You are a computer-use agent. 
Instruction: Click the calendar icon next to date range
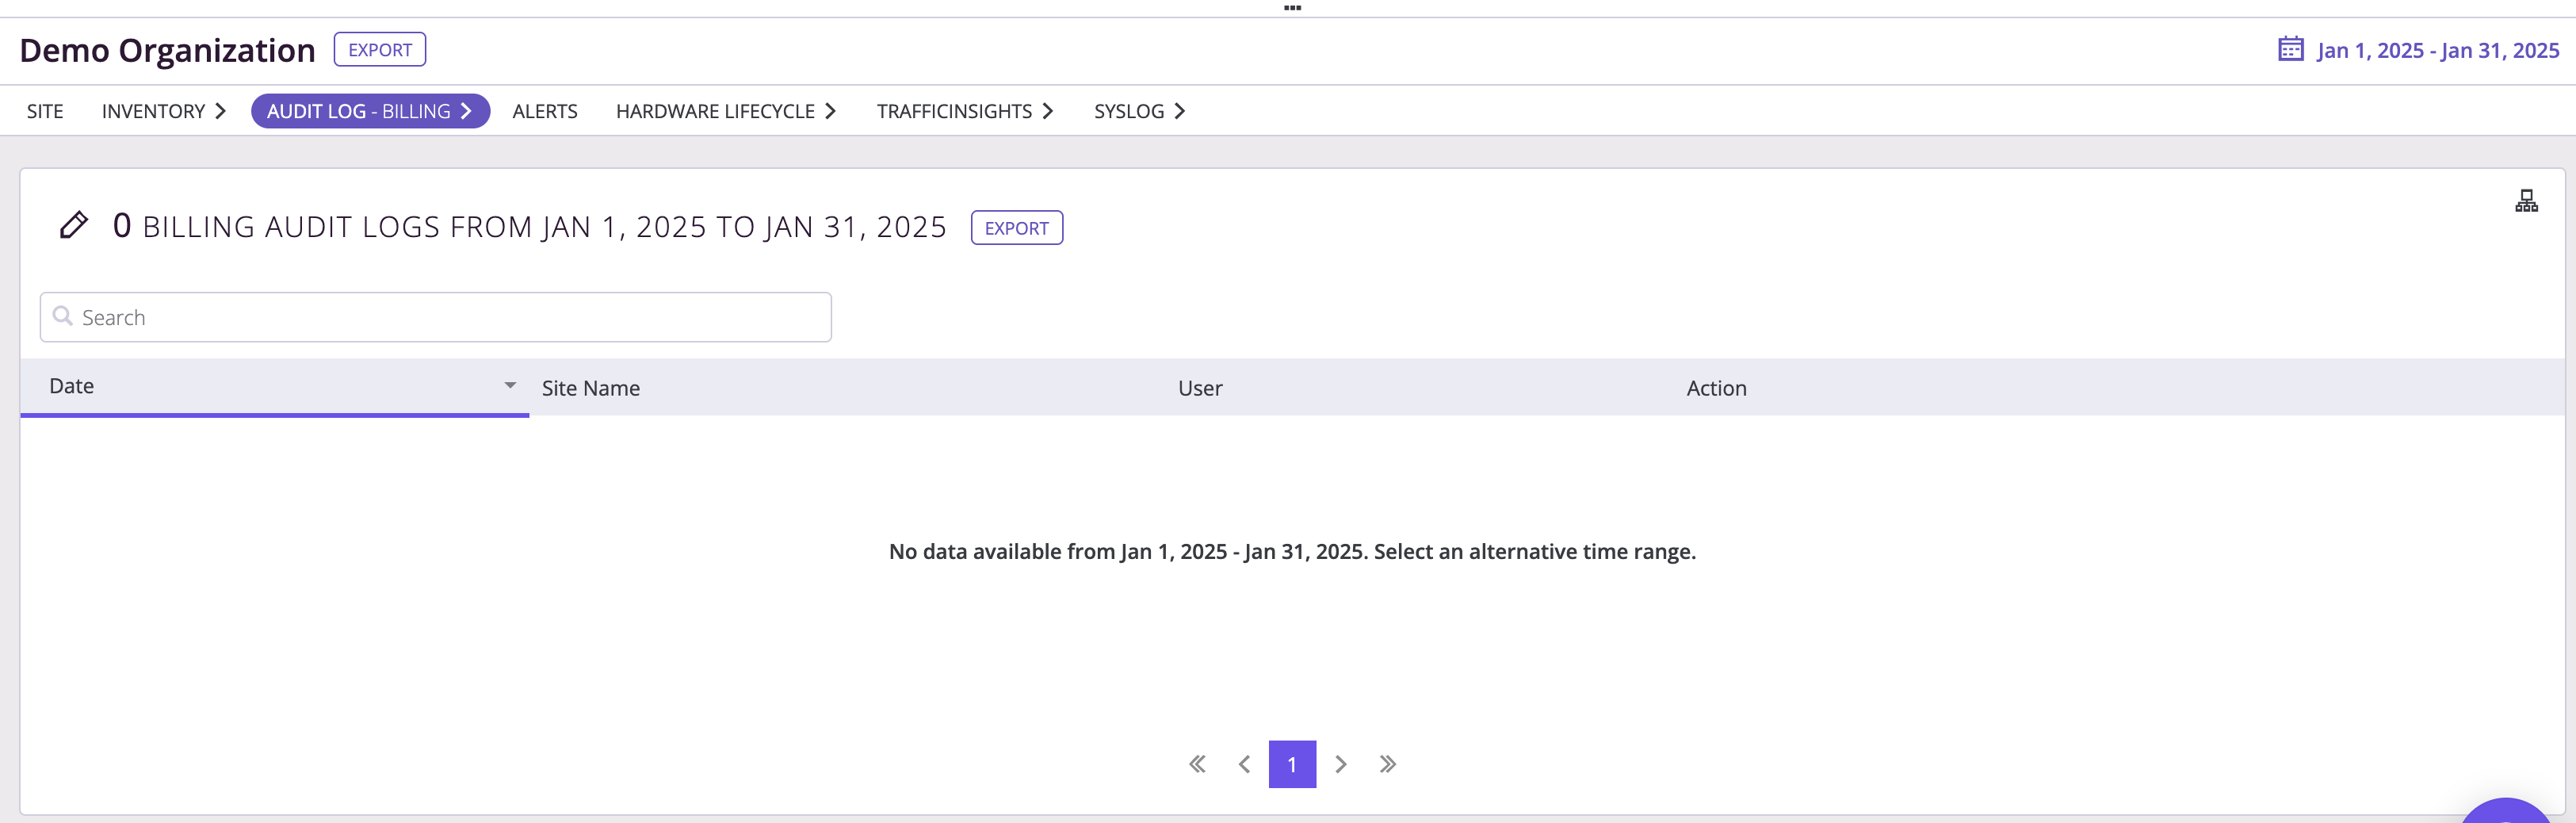click(x=2290, y=49)
